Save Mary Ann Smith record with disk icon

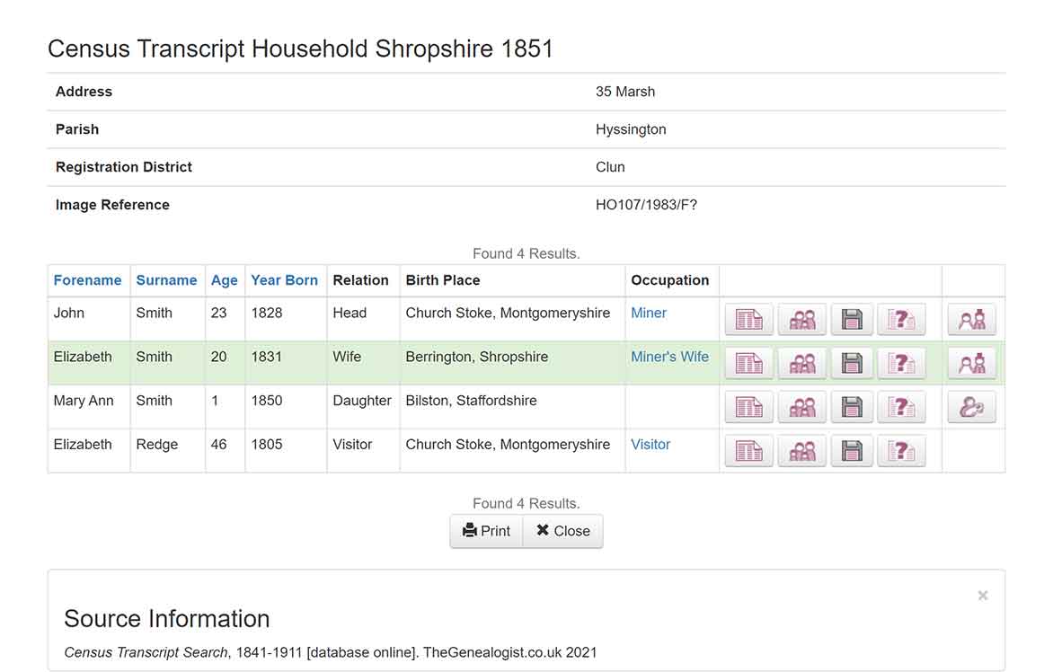852,407
